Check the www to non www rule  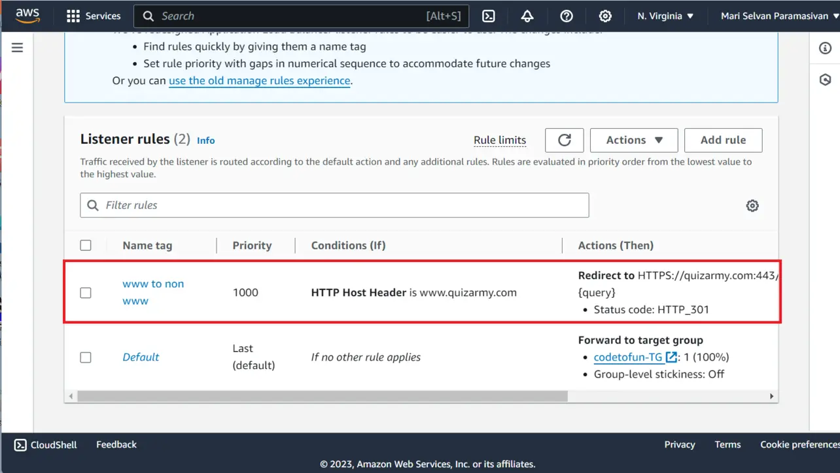[86, 293]
